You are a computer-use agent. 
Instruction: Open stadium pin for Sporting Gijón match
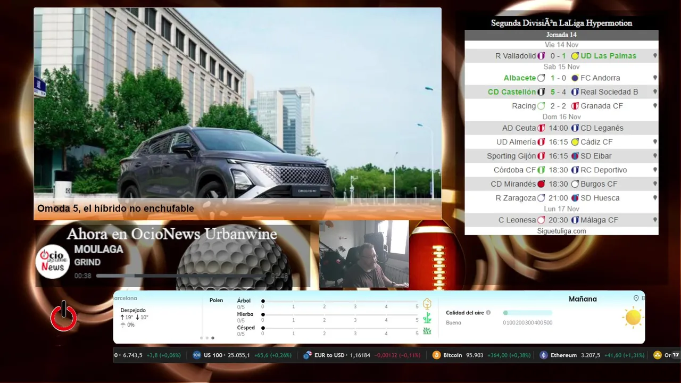655,156
